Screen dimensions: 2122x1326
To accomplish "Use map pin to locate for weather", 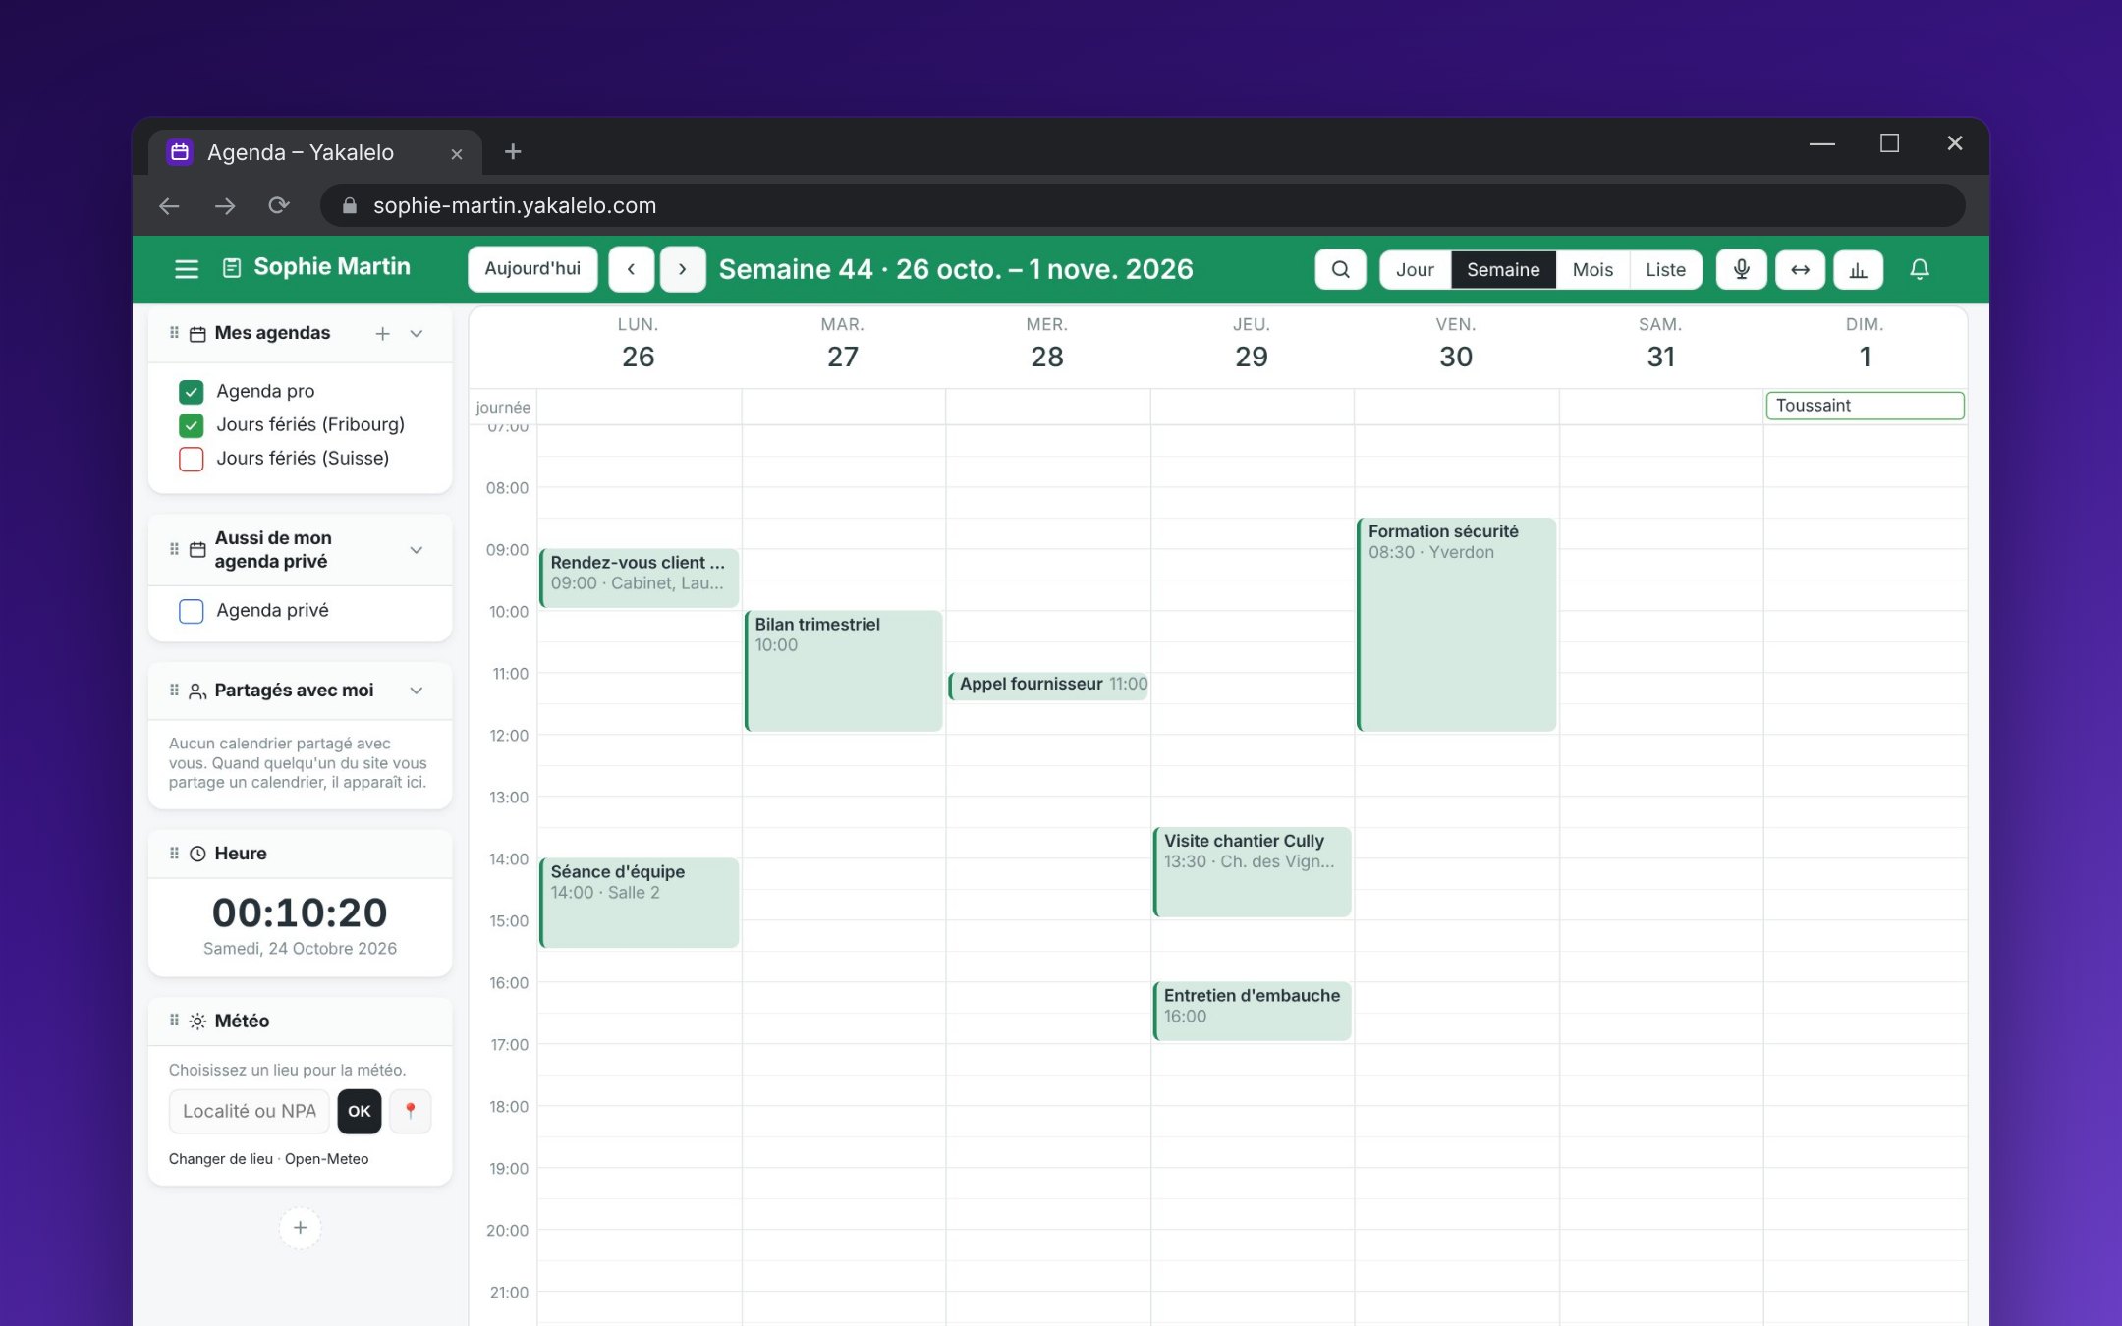I will 411,1111.
